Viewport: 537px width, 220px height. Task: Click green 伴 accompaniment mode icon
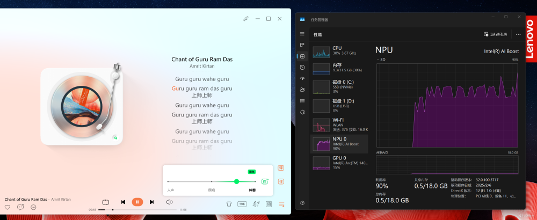click(265, 181)
